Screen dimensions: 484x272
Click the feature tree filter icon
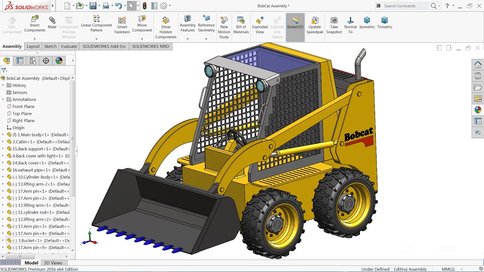(x=4, y=70)
